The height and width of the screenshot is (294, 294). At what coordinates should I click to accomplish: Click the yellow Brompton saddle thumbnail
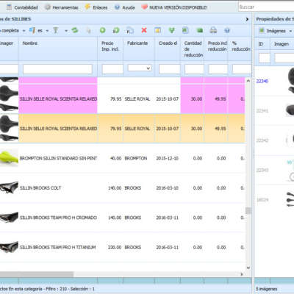(x=9, y=158)
